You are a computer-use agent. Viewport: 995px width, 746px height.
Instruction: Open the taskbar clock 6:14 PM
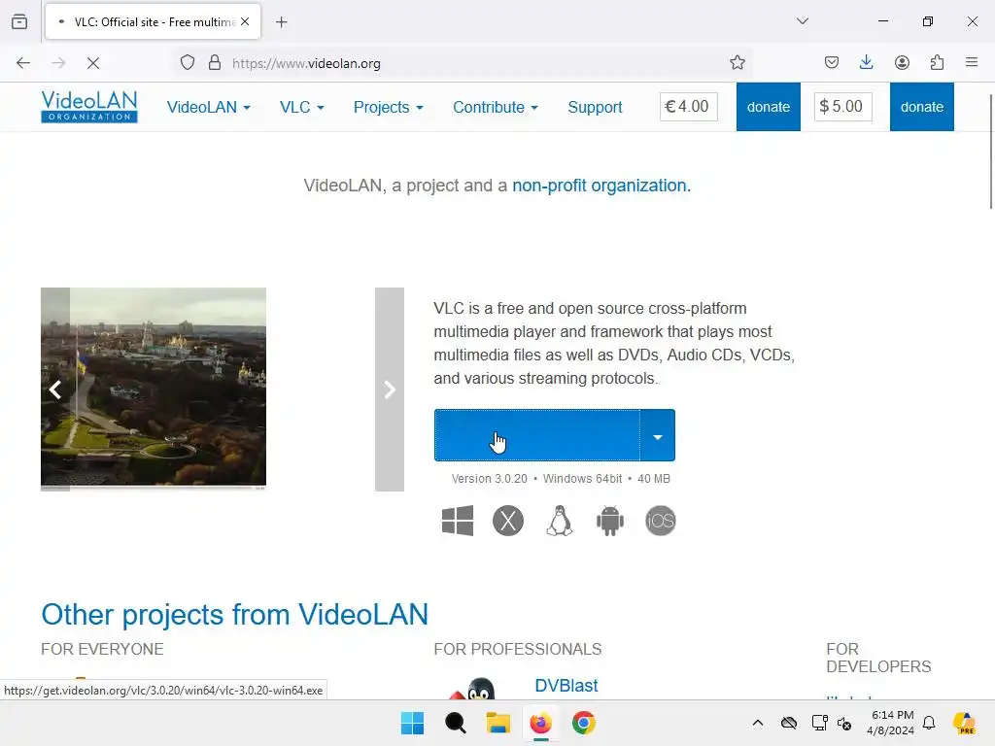(891, 723)
